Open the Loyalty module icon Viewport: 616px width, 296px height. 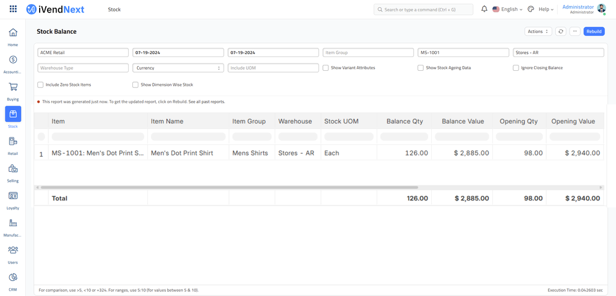coord(13,196)
